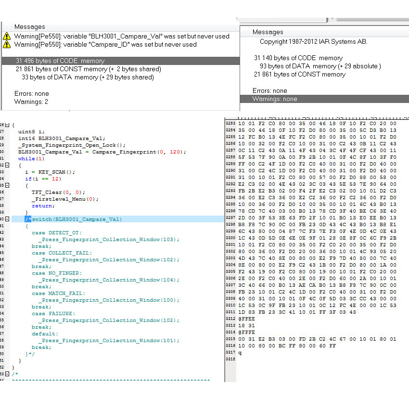Click the warning icon beside the BLH3001_Campare_Val message

click(7, 36)
